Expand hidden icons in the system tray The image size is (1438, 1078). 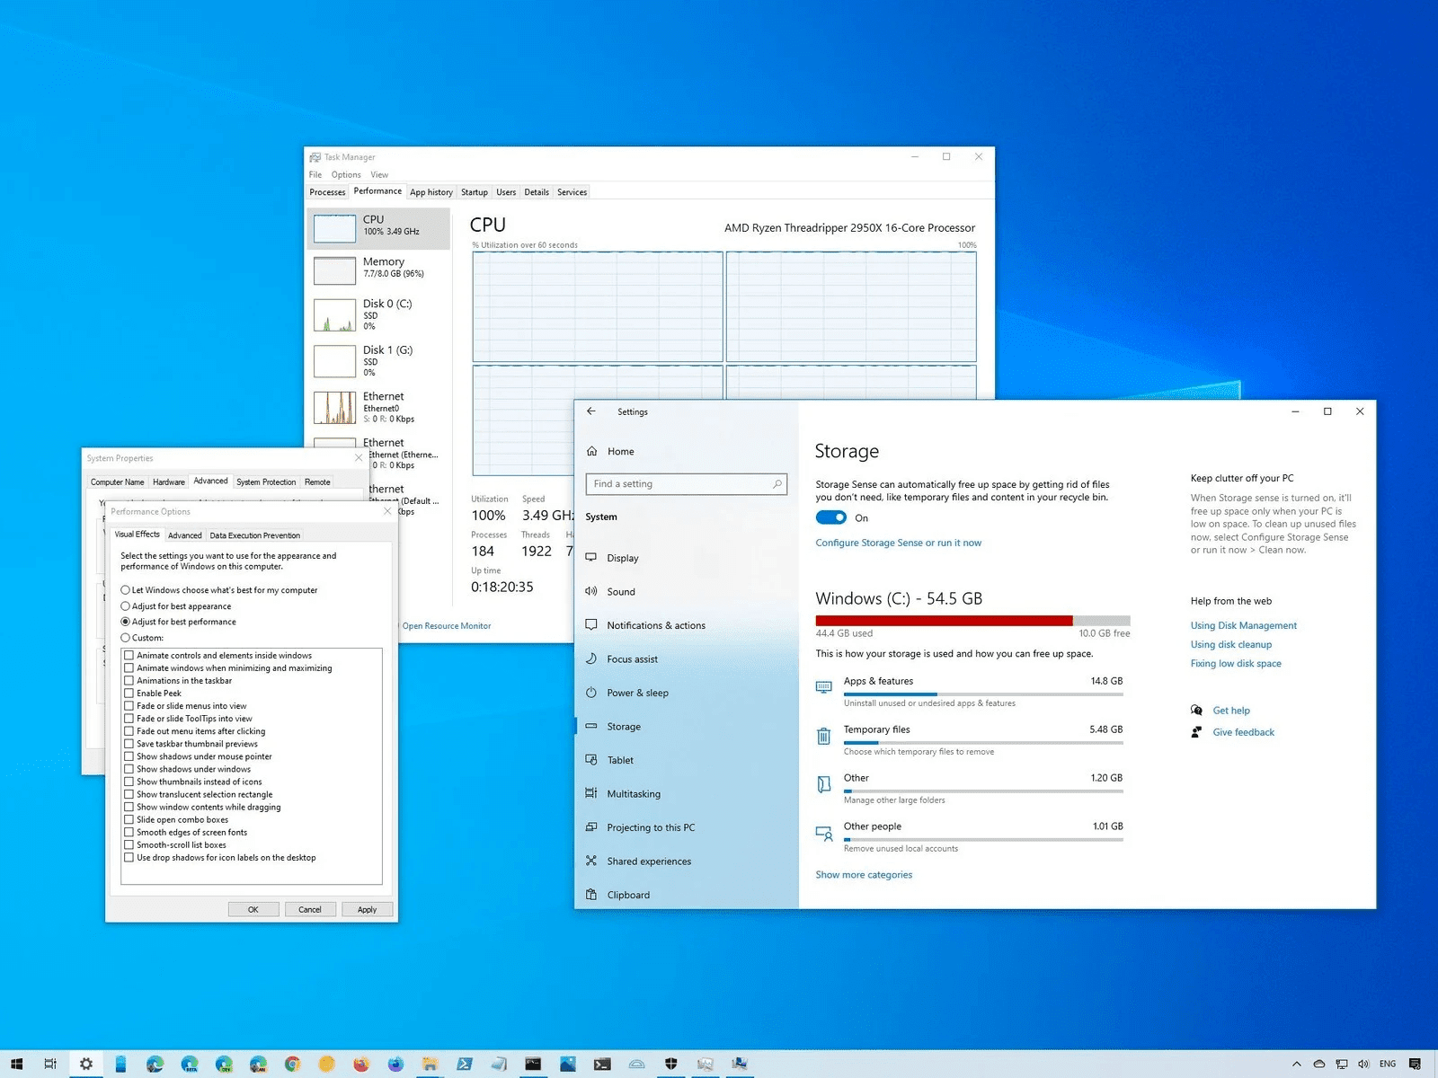[x=1297, y=1064]
